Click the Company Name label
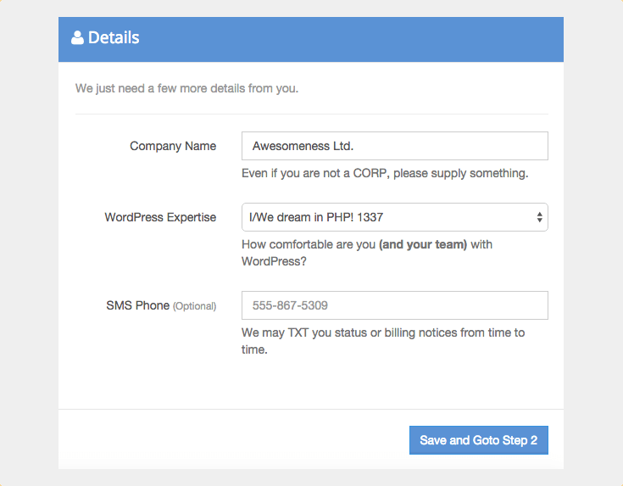623x486 pixels. point(173,146)
